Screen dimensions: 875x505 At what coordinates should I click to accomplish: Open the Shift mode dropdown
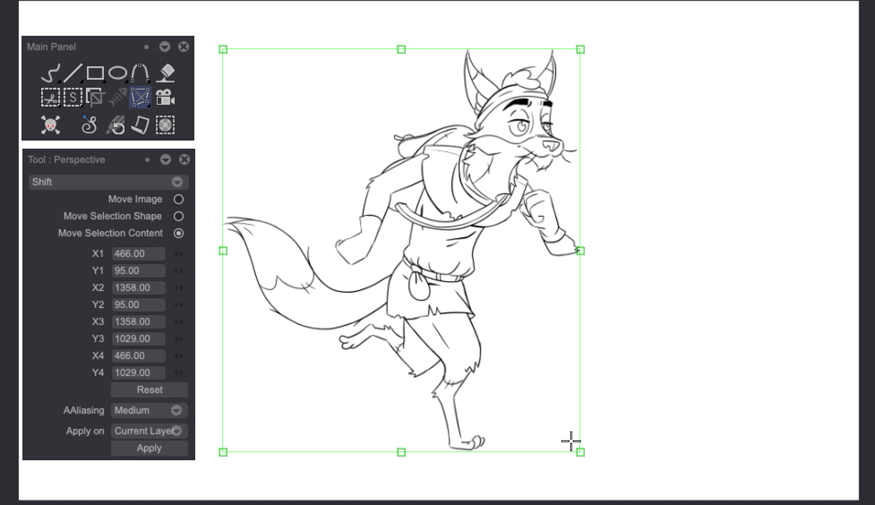(x=177, y=182)
